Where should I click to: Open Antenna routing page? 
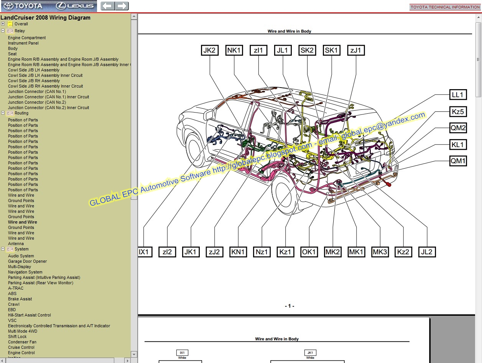(x=16, y=244)
